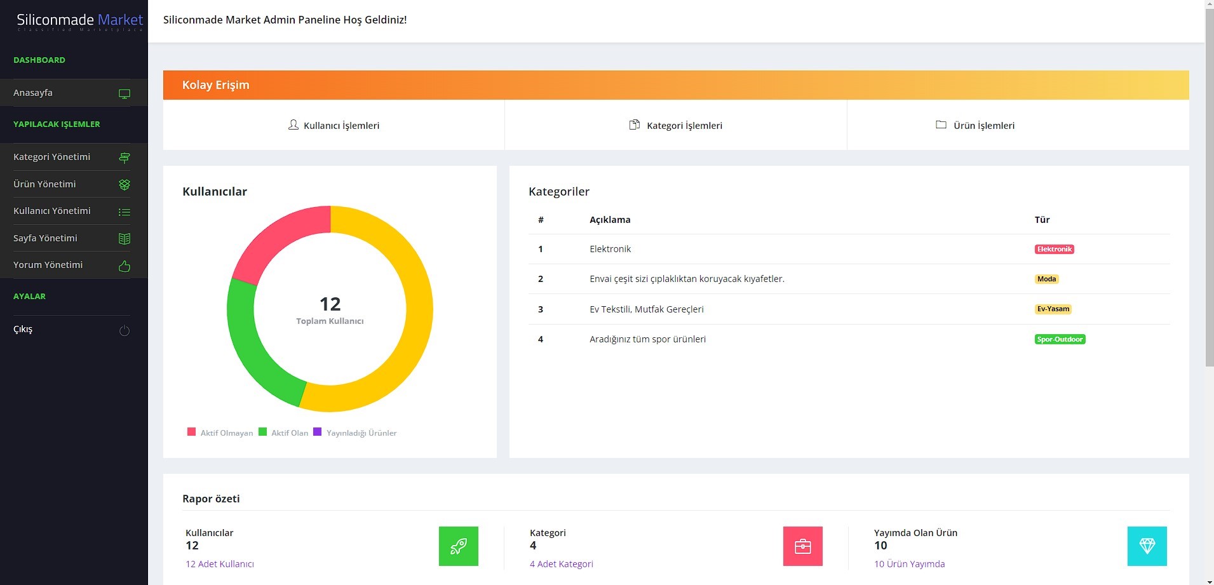
Task: Toggle the Yayınladığı Ürünler legend entry
Action: click(x=356, y=433)
